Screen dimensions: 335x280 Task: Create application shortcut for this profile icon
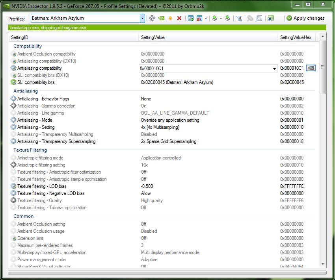[x=270, y=19]
